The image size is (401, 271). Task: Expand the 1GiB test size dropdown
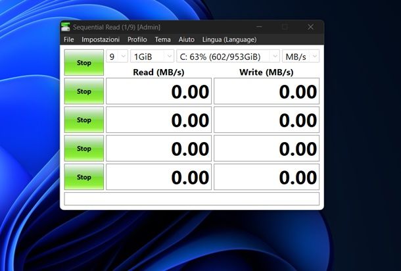pyautogui.click(x=152, y=57)
